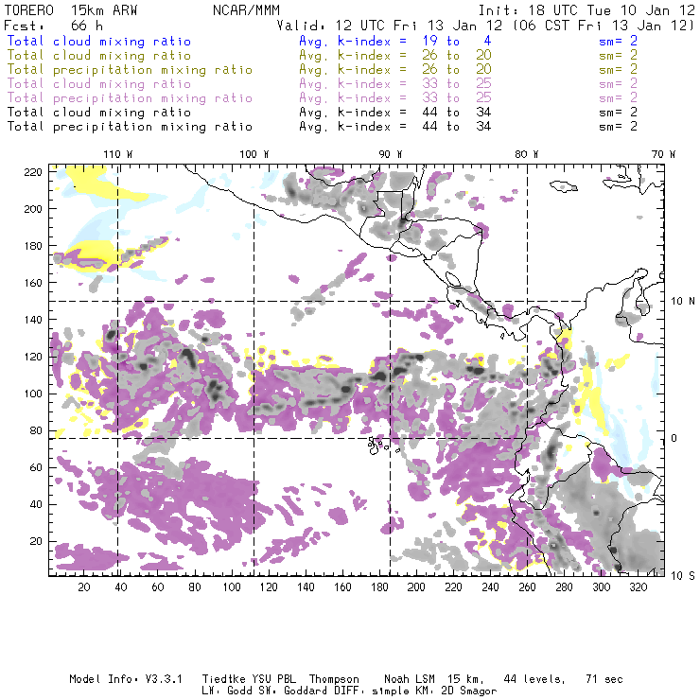Click "Avg. k-index = 26 to 20" in olive cloud row

[395, 56]
